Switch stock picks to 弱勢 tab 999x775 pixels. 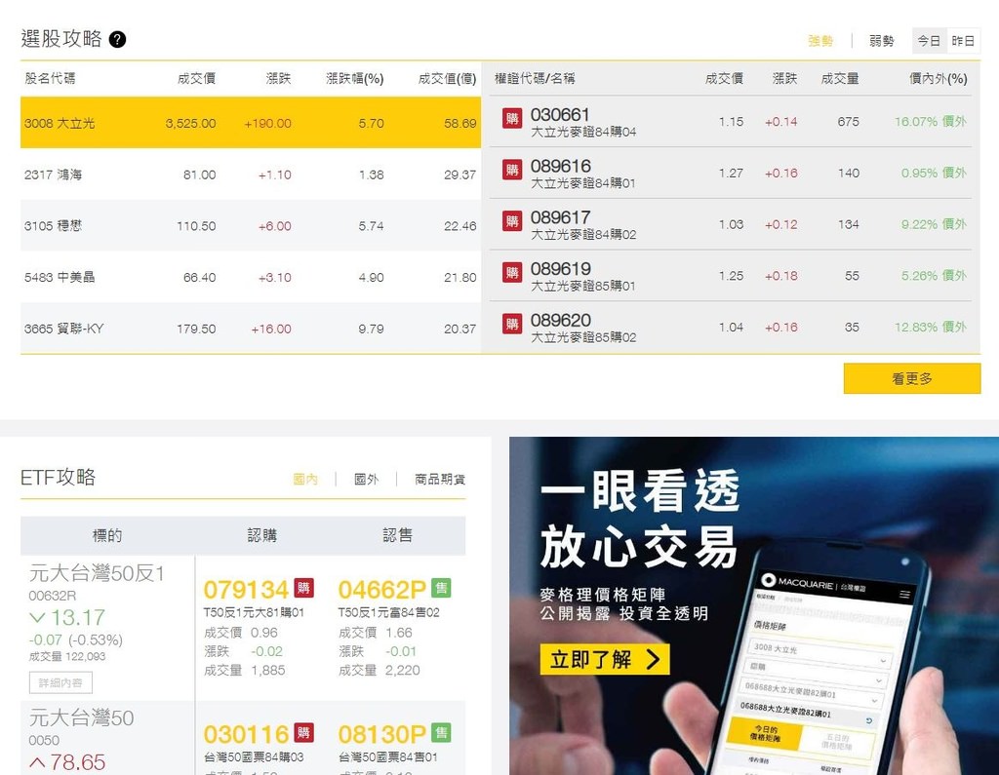pyautogui.click(x=882, y=41)
